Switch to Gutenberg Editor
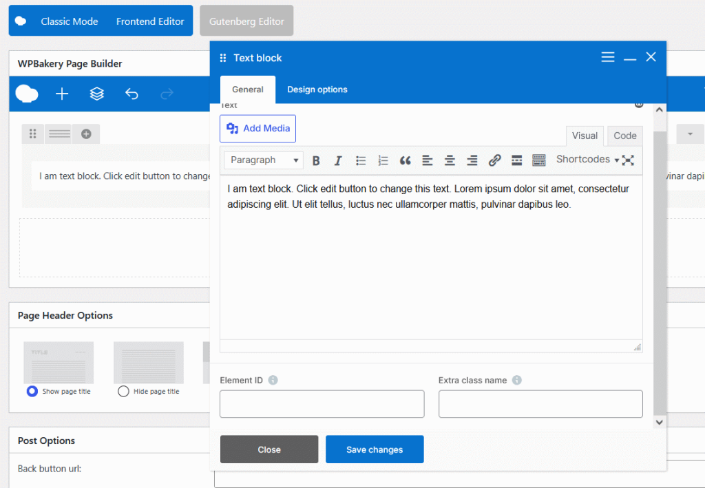This screenshot has height=488, width=705. pos(247,21)
